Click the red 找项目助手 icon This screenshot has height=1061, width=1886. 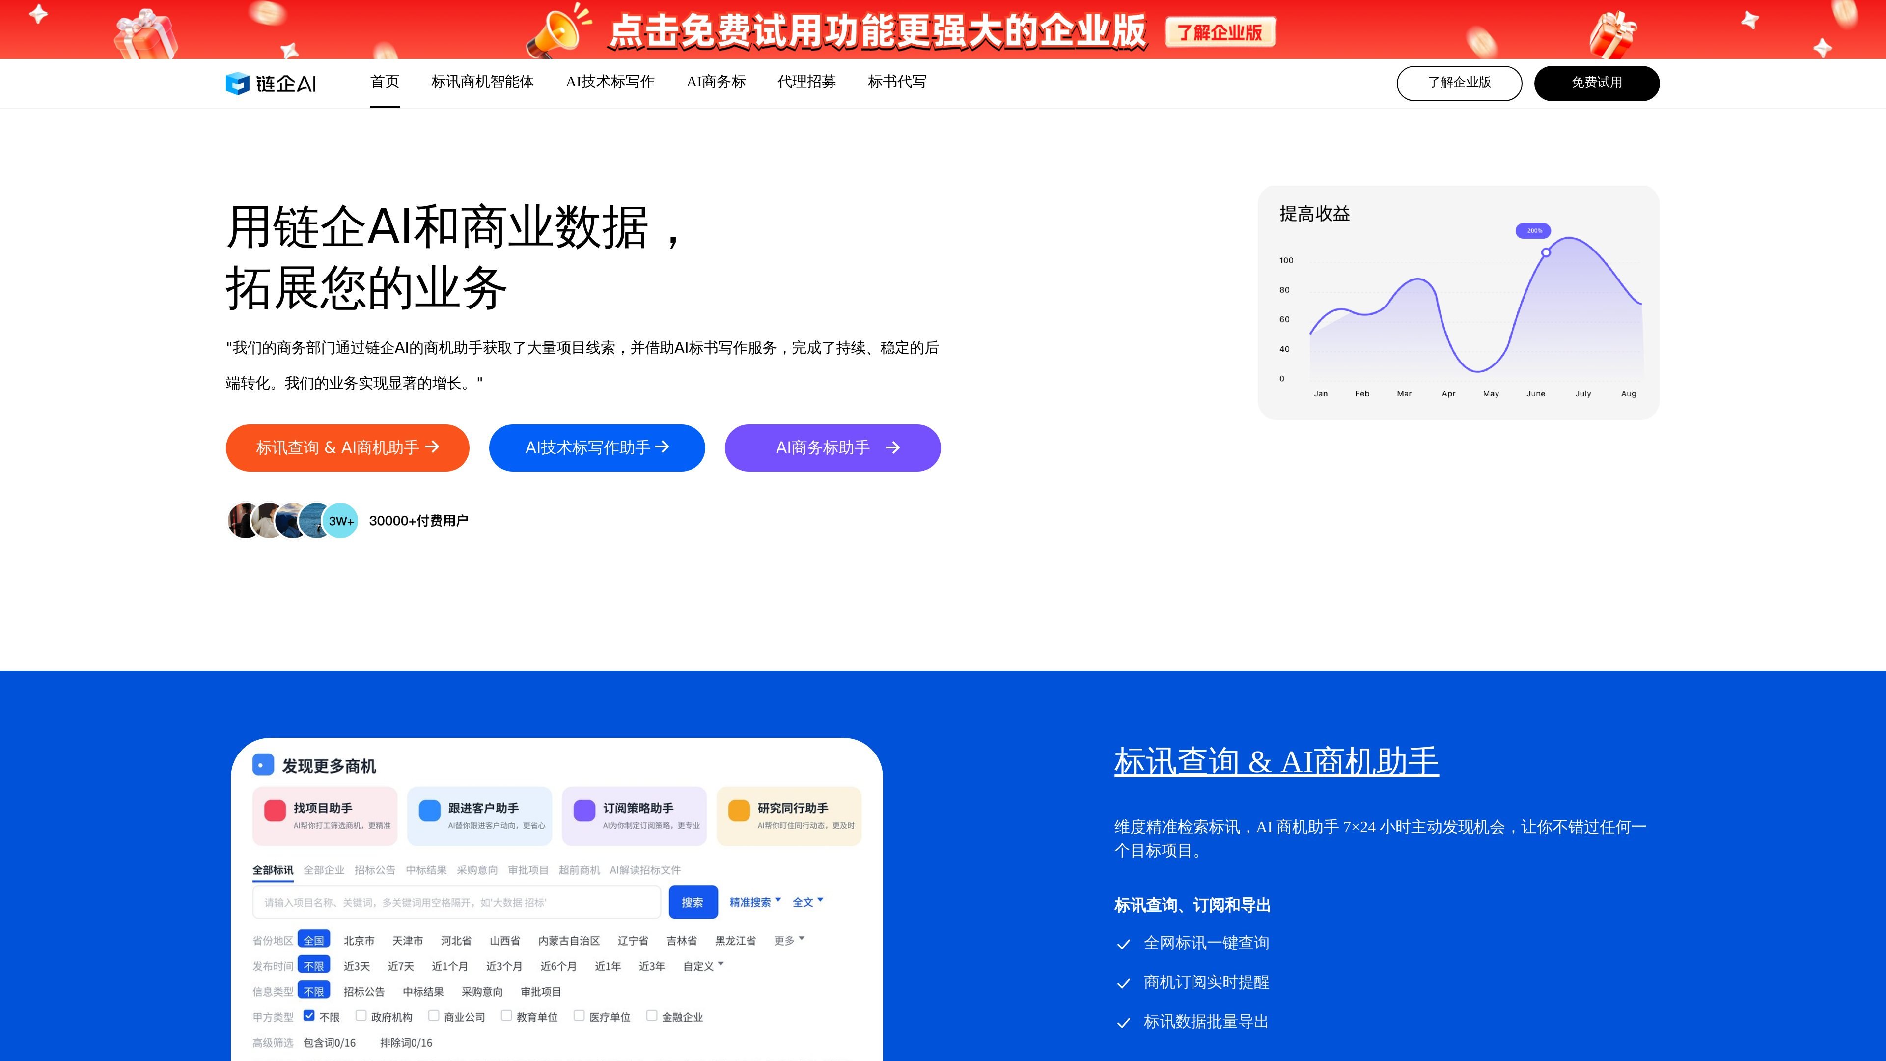[275, 810]
